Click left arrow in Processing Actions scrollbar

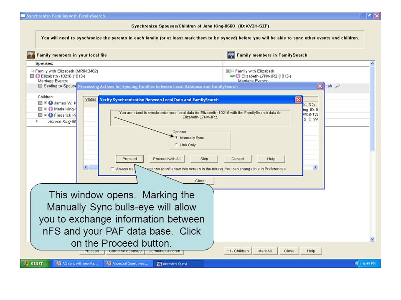[x=86, y=167]
